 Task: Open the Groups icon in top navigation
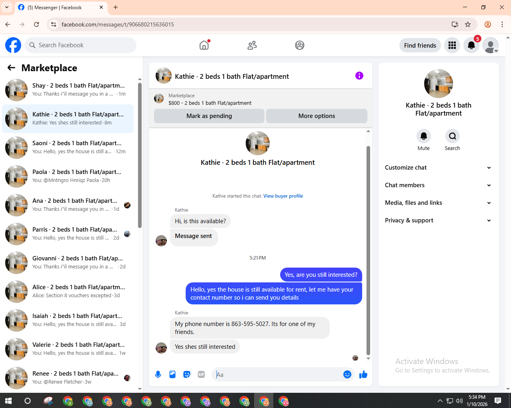click(300, 45)
